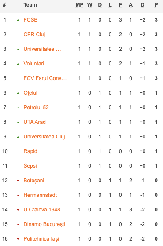
Task: Open the Universitatea Cluj team link
Action: click(x=44, y=137)
